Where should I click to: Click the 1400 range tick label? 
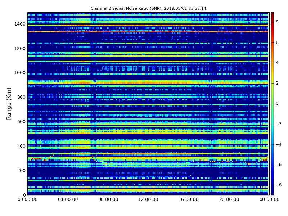tap(20, 24)
